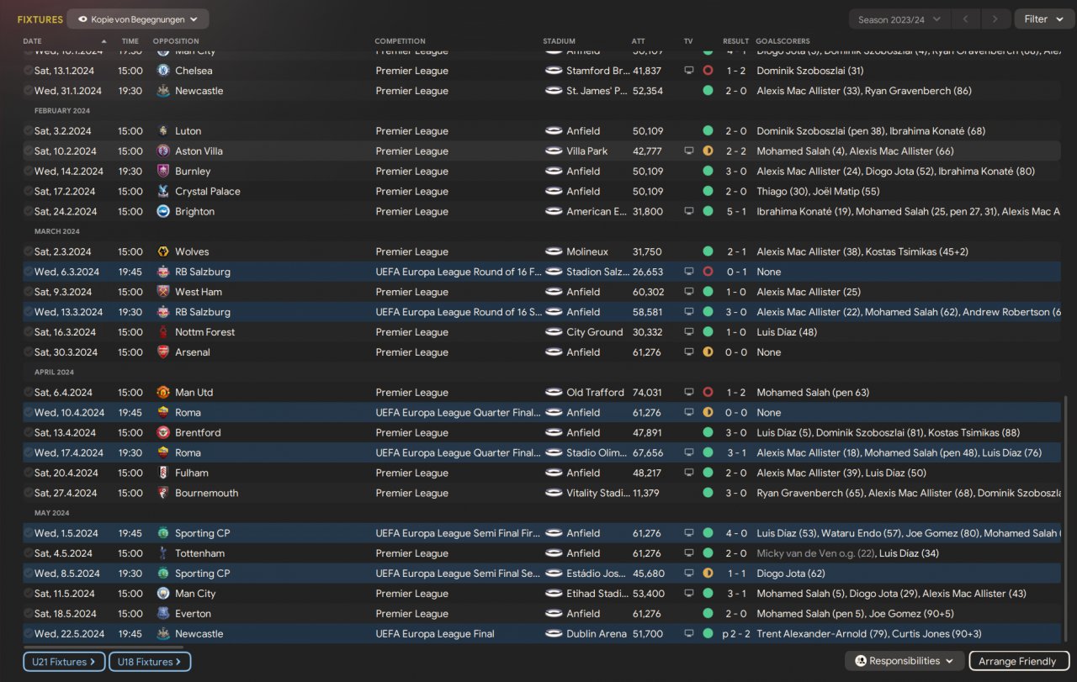1077x682 pixels.
Task: Click the Nottm Forest club badge
Action: click(163, 332)
